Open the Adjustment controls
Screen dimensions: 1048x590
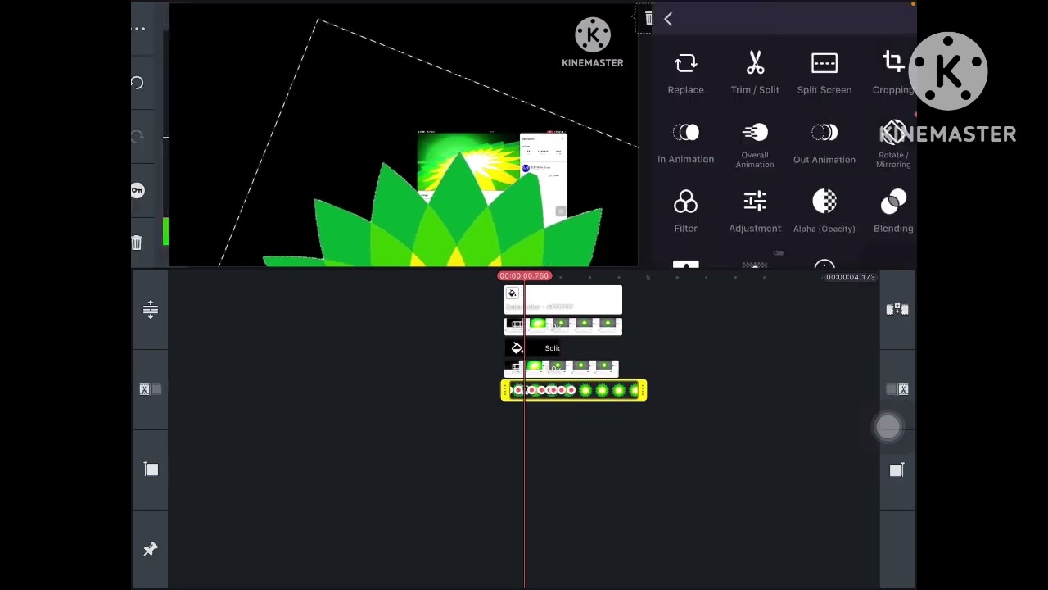click(x=755, y=211)
